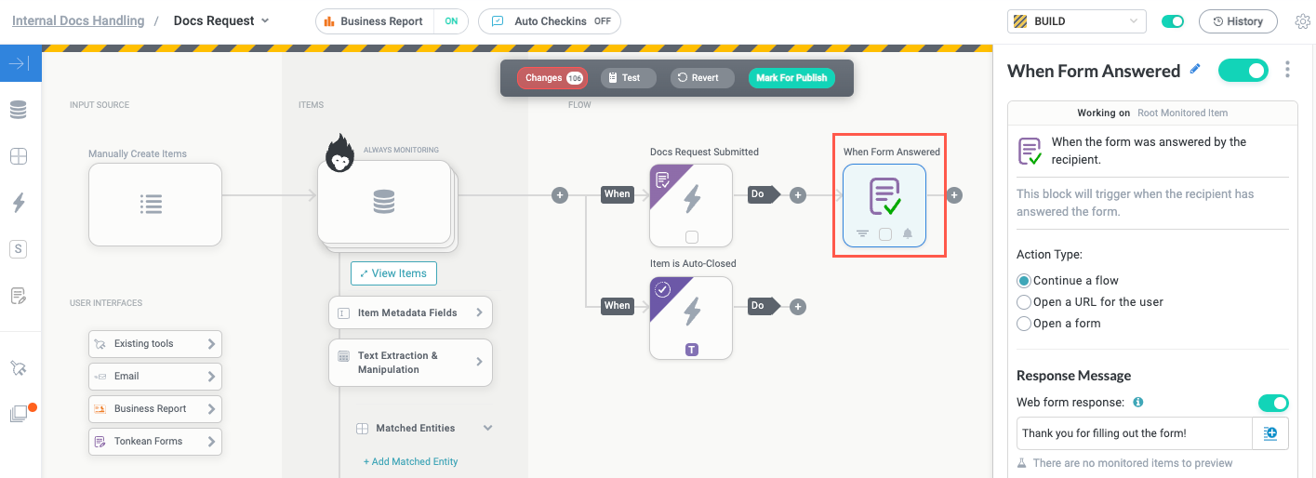1316x478 pixels.
Task: Disable the Web form response toggle
Action: [1272, 403]
